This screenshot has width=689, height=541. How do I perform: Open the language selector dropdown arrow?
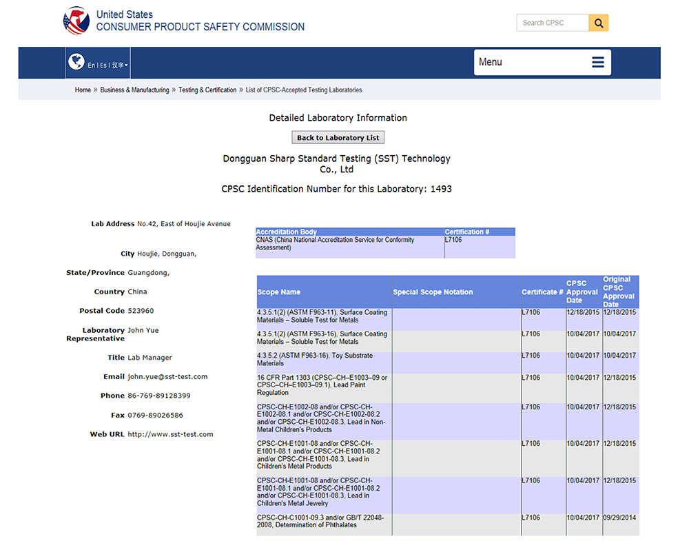[x=126, y=65]
